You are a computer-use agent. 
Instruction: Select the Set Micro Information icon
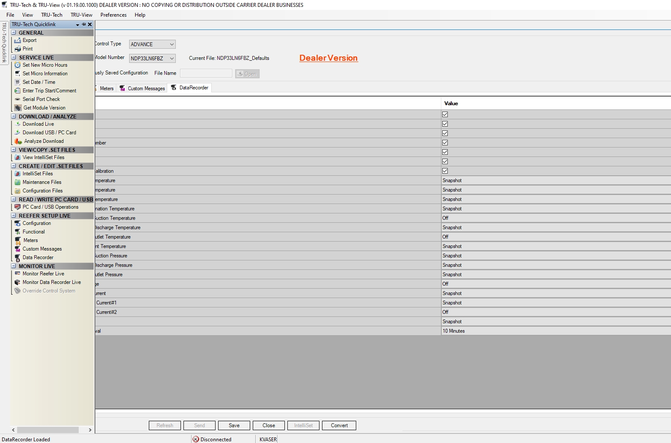[18, 74]
